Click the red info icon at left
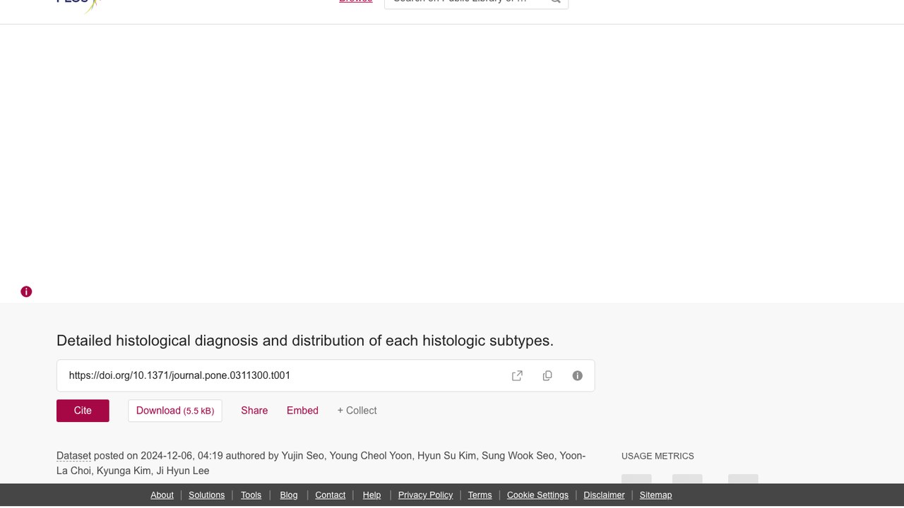 [x=26, y=291]
